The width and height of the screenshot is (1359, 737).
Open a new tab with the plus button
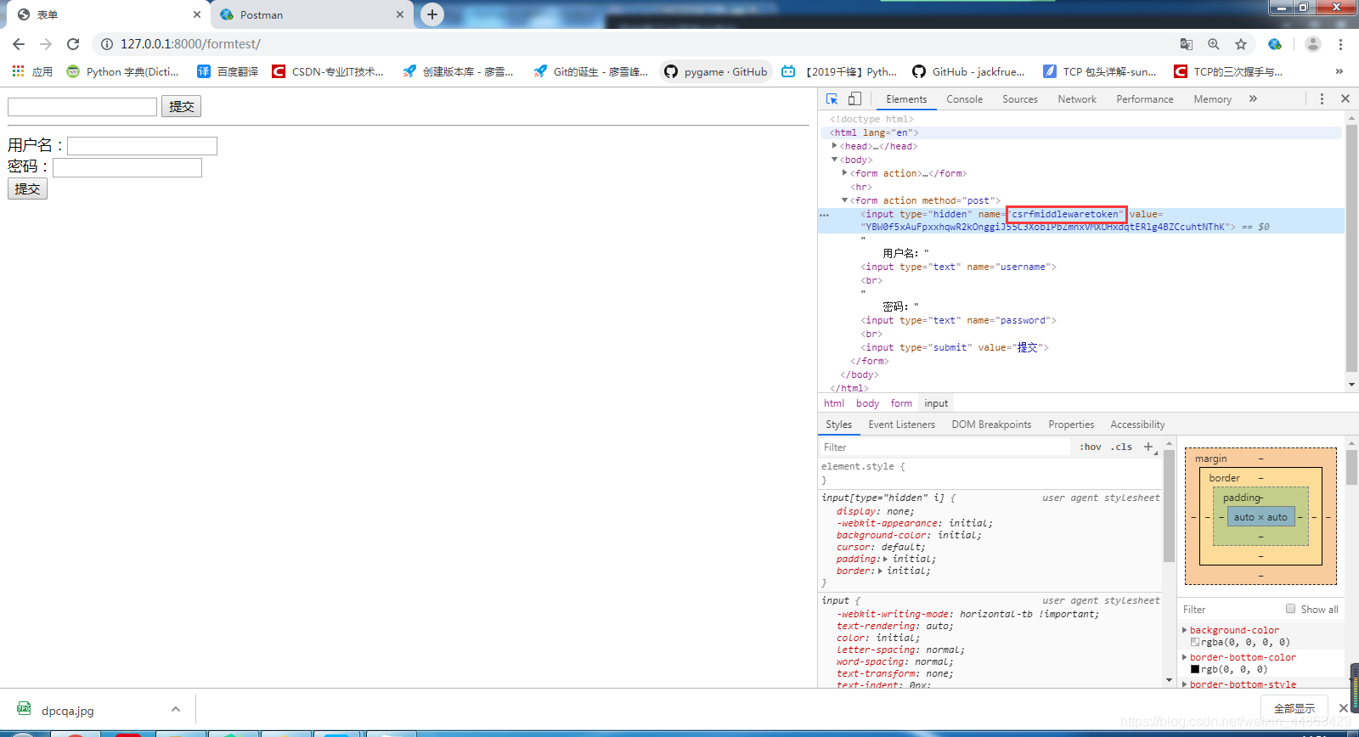432,14
